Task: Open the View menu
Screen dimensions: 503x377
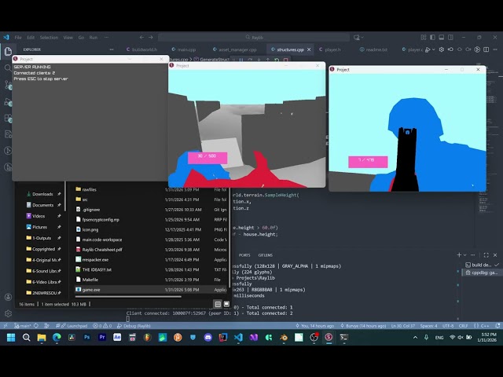Action: tap(68, 38)
